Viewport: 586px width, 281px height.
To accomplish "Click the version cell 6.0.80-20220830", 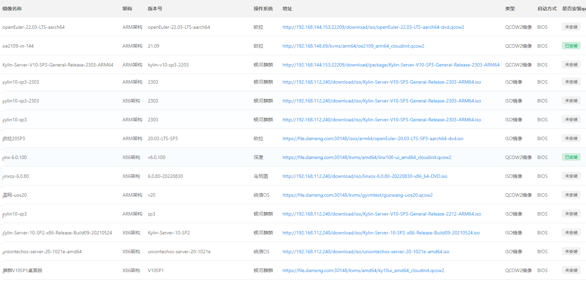I will click(166, 176).
